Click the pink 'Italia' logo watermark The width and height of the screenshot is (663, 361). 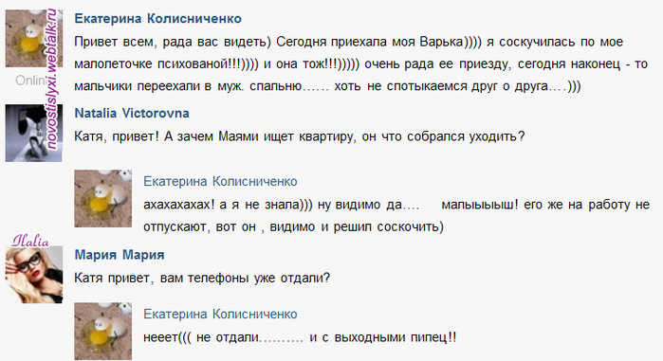(x=29, y=241)
